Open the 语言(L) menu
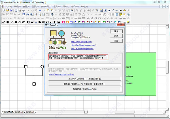The image size is (170, 119). pos(66,7)
